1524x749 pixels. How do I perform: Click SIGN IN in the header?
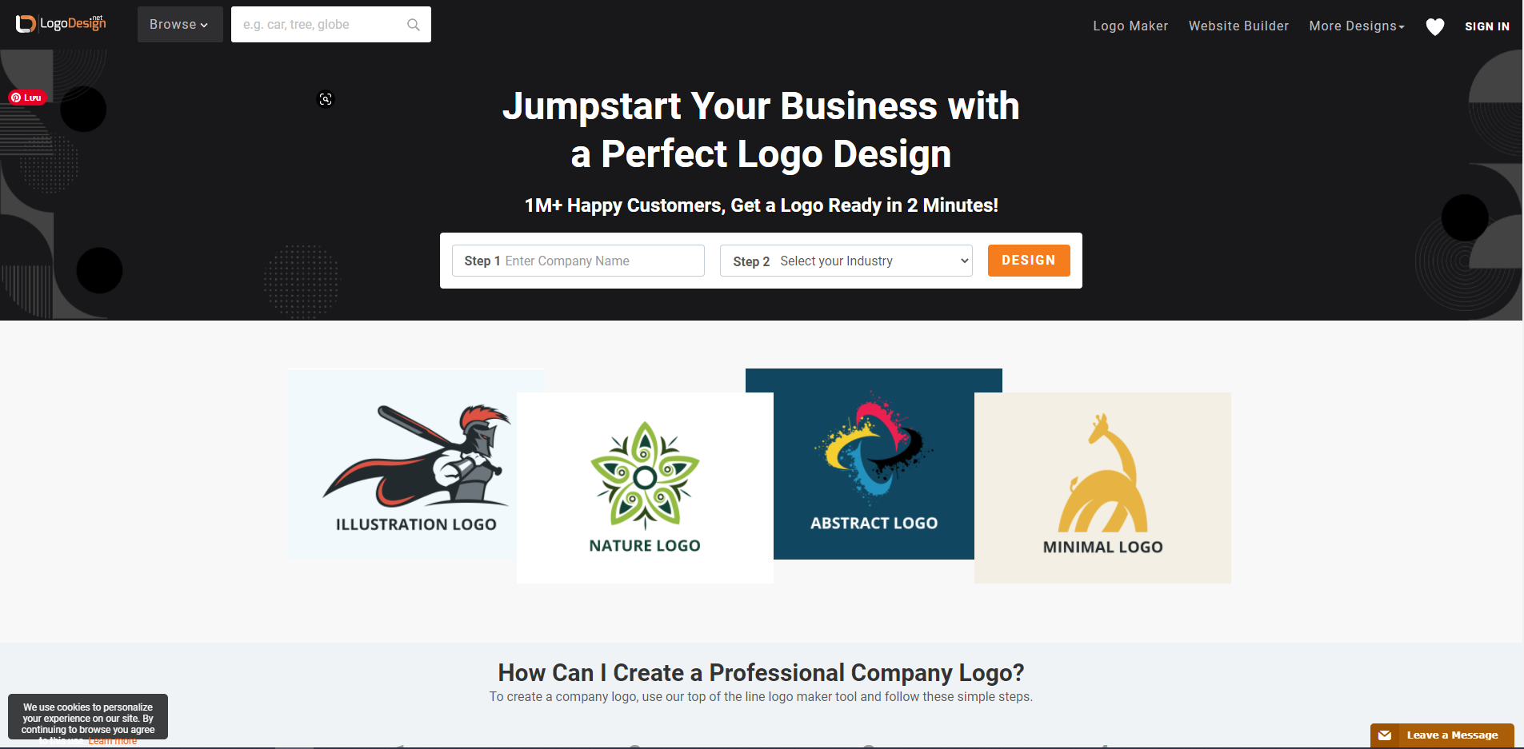coord(1487,26)
